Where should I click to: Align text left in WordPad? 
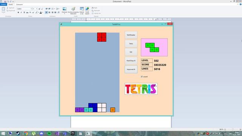47,12
